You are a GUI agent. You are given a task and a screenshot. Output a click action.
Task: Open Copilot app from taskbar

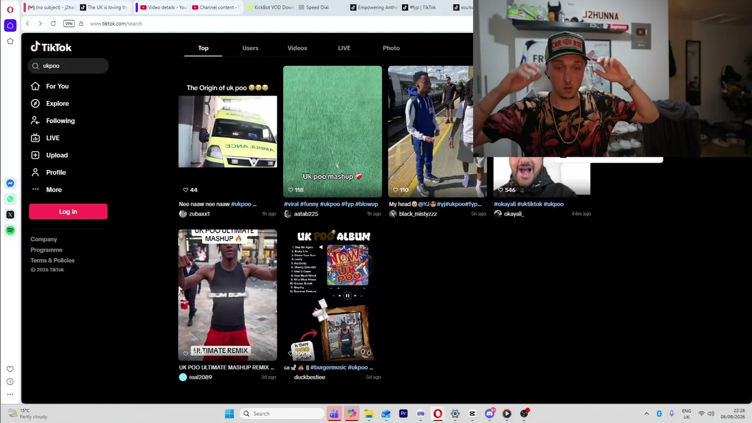coord(351,414)
